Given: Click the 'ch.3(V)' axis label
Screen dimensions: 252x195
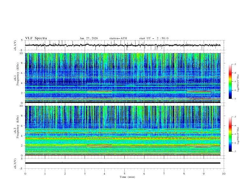Looking at the screenshot, I should 15,163.
